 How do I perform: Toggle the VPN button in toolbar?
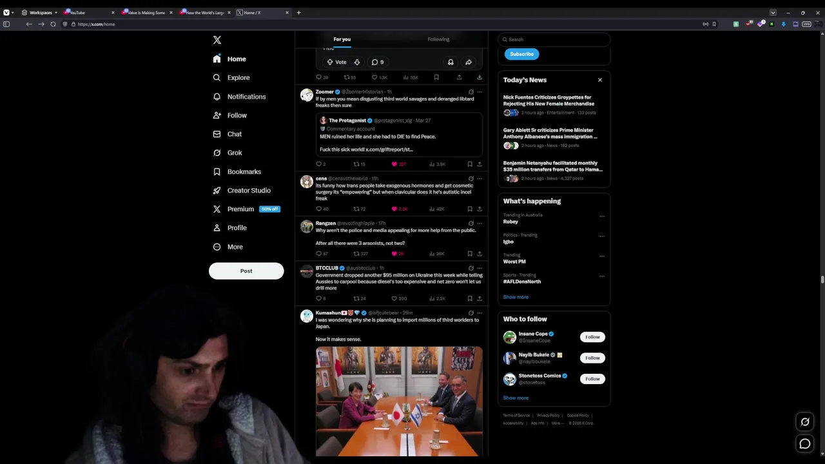[x=806, y=24]
